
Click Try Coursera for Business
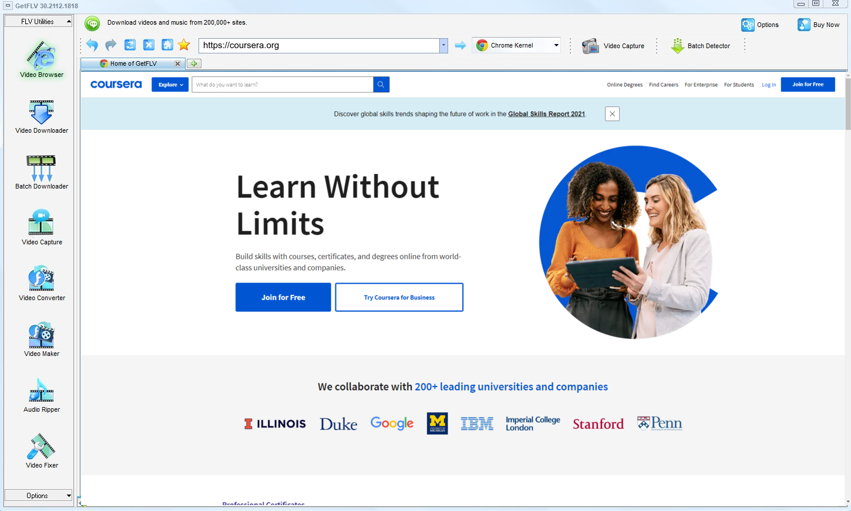pos(399,297)
